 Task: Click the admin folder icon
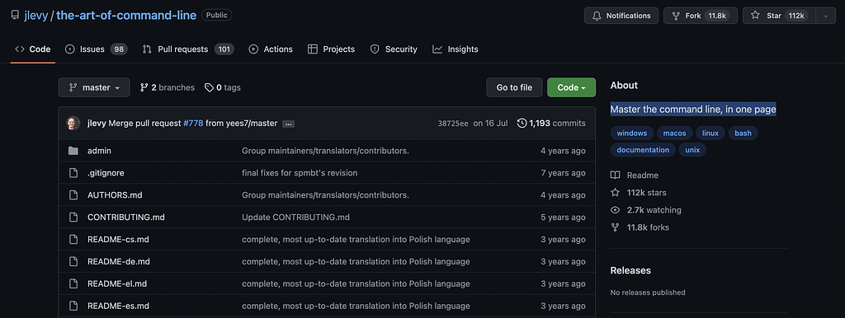coord(73,151)
